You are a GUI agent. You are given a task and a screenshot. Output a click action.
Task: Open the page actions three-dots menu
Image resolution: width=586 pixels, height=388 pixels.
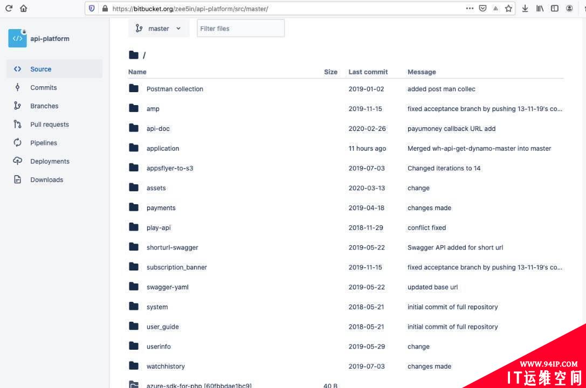470,8
